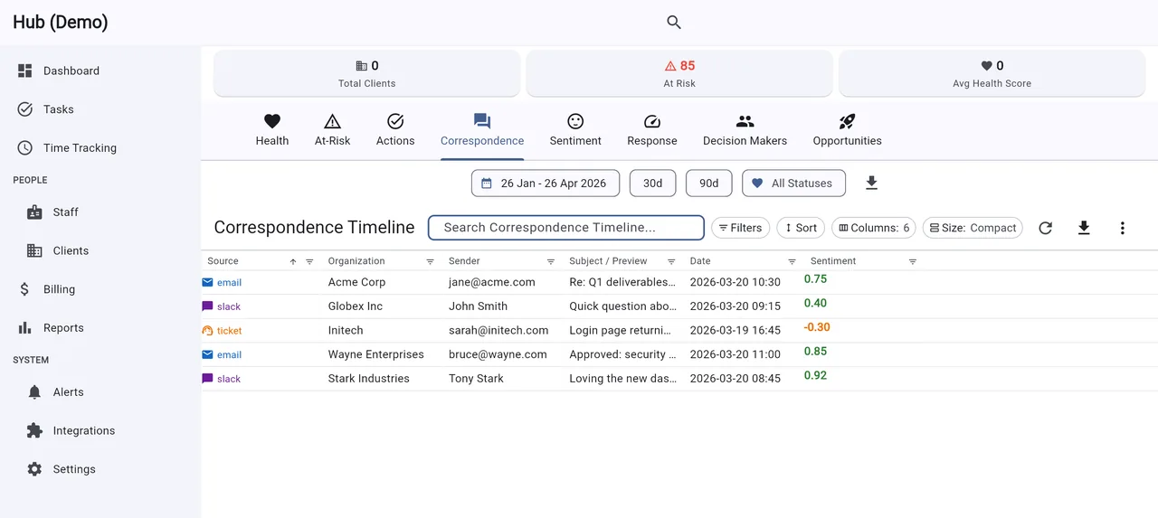The width and height of the screenshot is (1158, 518).
Task: Select the Acme Corp cell
Action: (x=356, y=282)
